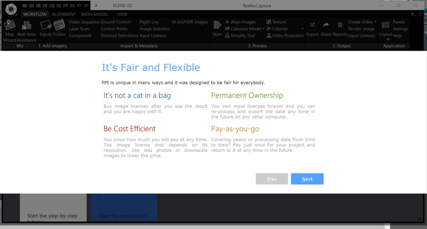Click the Share icon

[326, 29]
